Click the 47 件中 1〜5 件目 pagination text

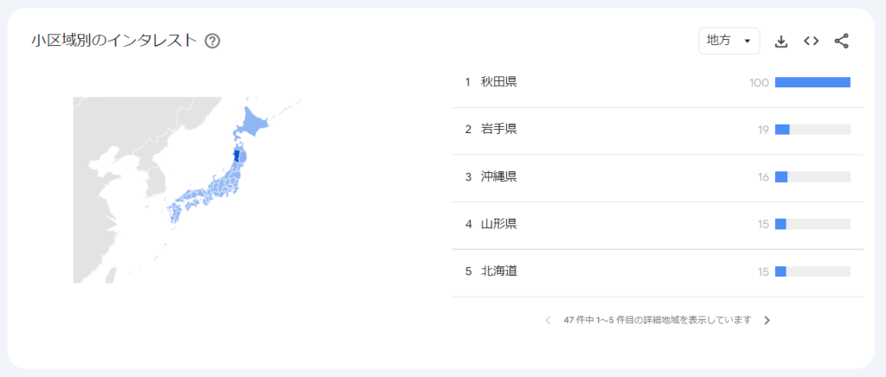pos(658,320)
